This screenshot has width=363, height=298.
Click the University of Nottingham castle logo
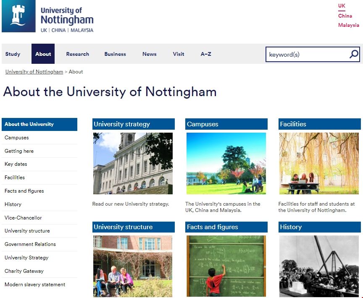pyautogui.click(x=18, y=17)
